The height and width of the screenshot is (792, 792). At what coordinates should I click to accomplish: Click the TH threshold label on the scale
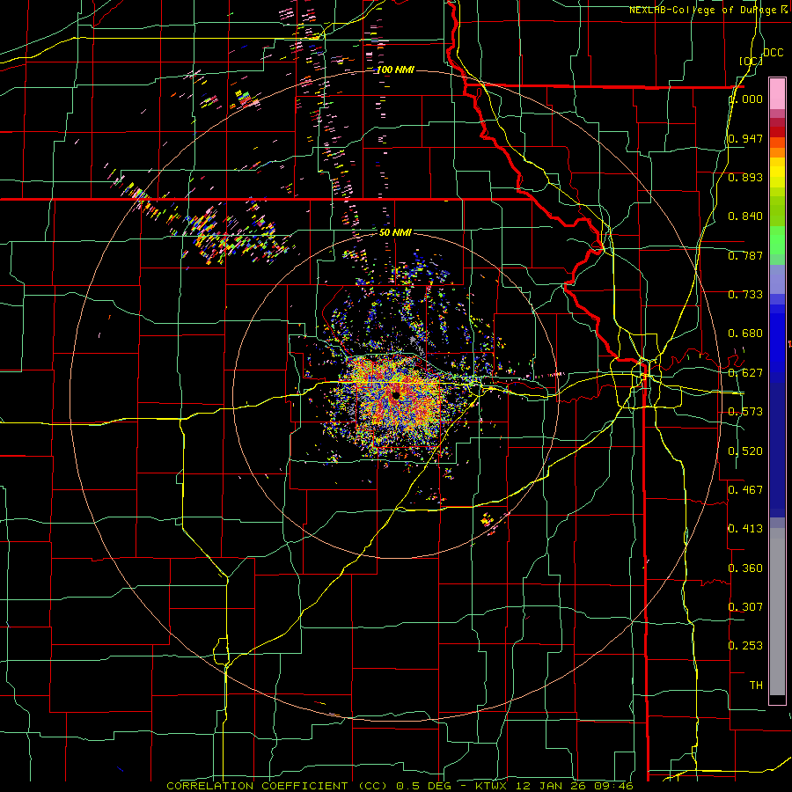[756, 686]
